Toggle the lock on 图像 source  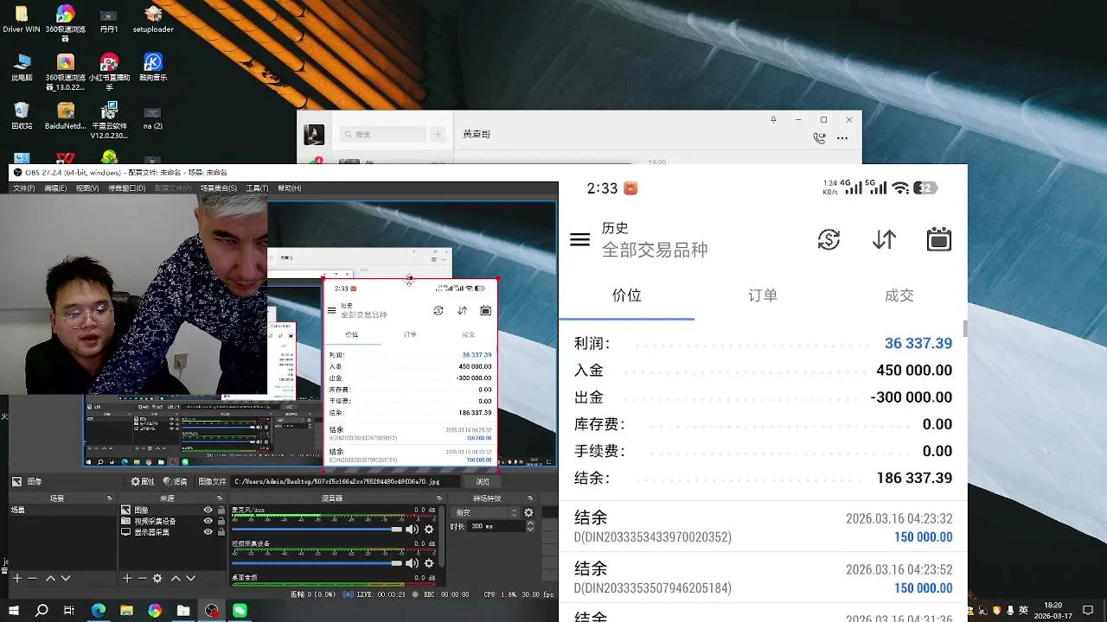[x=220, y=511]
